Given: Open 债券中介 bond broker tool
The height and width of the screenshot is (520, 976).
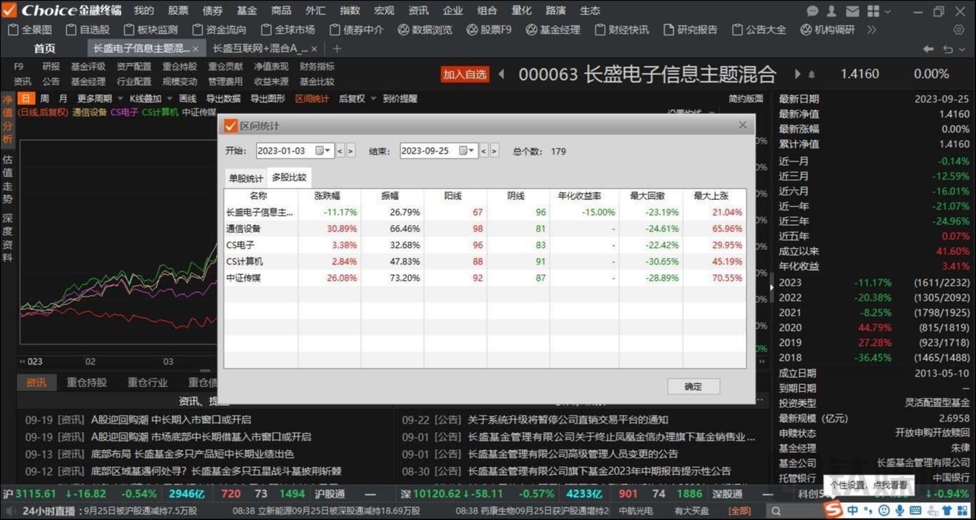Looking at the screenshot, I should tap(357, 29).
